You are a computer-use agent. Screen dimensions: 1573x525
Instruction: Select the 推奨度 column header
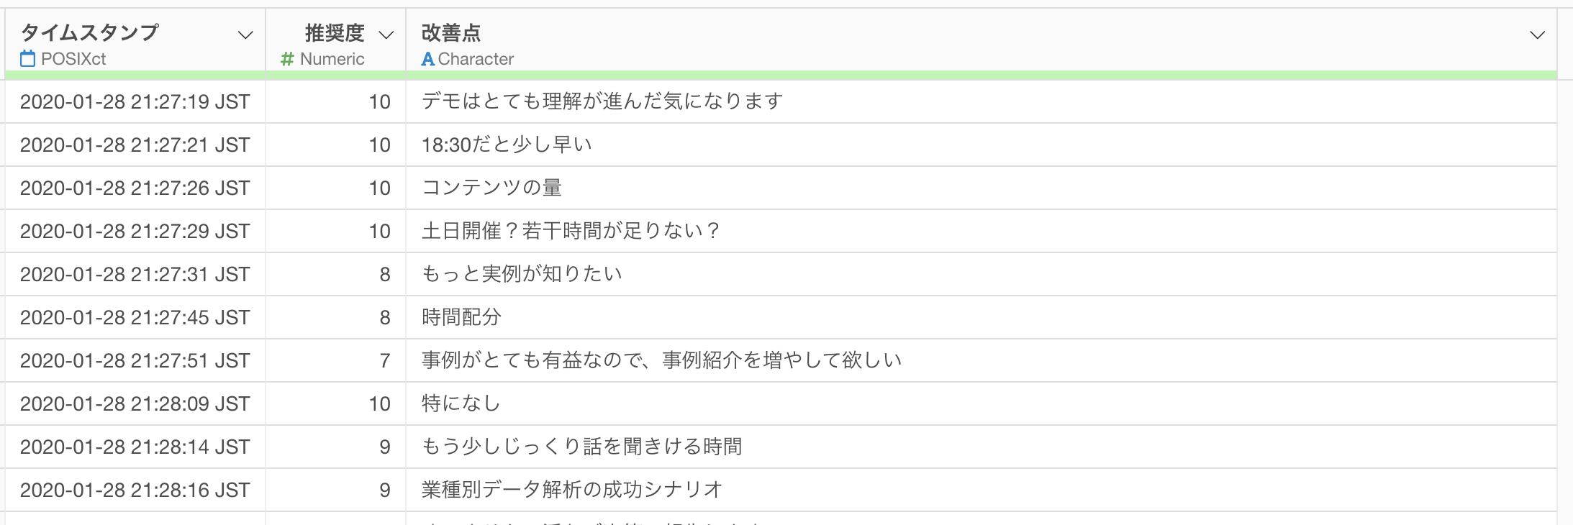336,40
